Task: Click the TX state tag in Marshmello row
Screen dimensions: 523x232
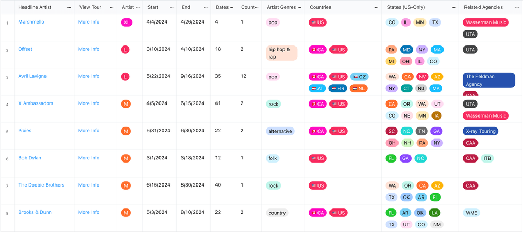Action: [x=435, y=22]
